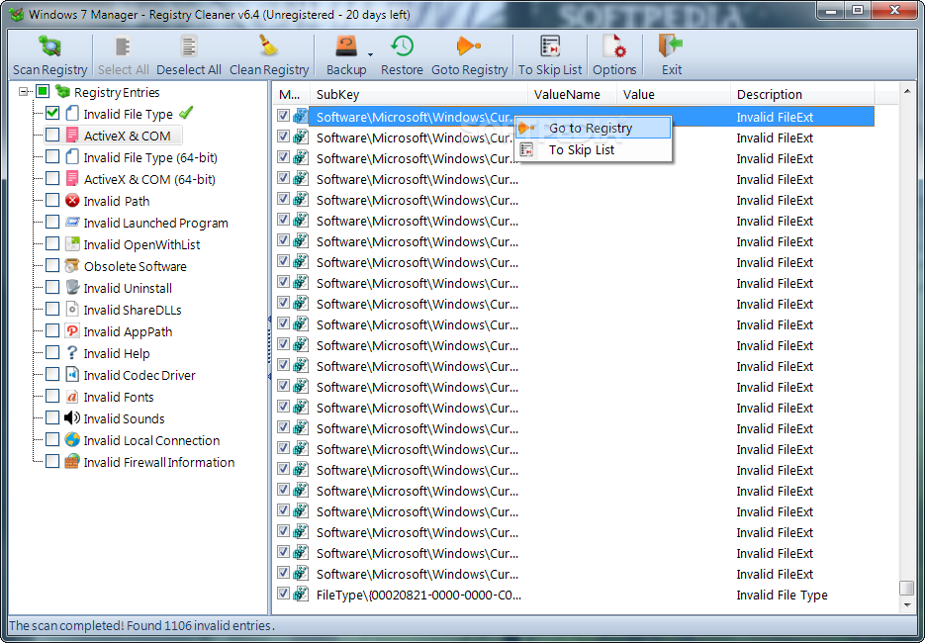The height and width of the screenshot is (643, 925).
Task: Click the Invalid Path red cross icon
Action: pyautogui.click(x=72, y=201)
